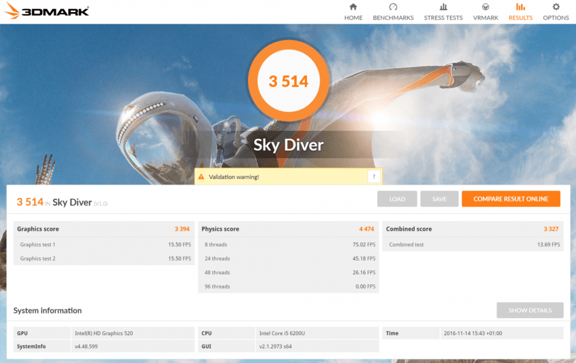This screenshot has width=576, height=363.
Task: Open the VRMARK tab
Action: [486, 18]
